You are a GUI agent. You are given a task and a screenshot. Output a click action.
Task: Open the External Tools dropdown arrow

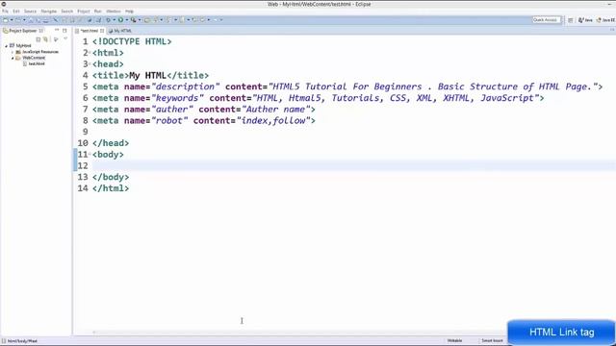click(140, 20)
